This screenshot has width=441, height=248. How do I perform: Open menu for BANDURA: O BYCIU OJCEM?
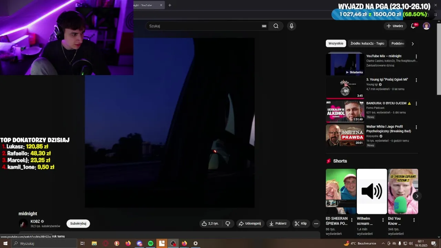(416, 103)
